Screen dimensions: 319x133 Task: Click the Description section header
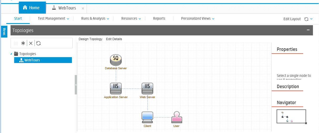tap(288, 87)
